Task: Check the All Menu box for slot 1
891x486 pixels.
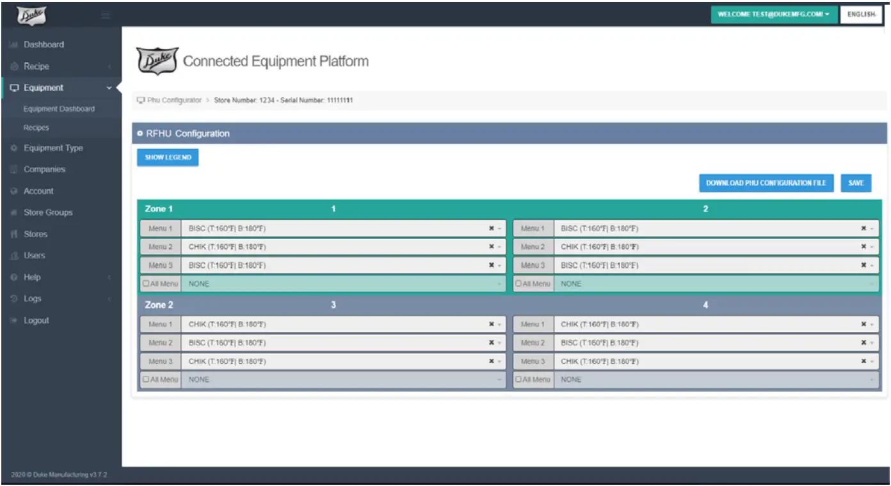Action: 146,284
